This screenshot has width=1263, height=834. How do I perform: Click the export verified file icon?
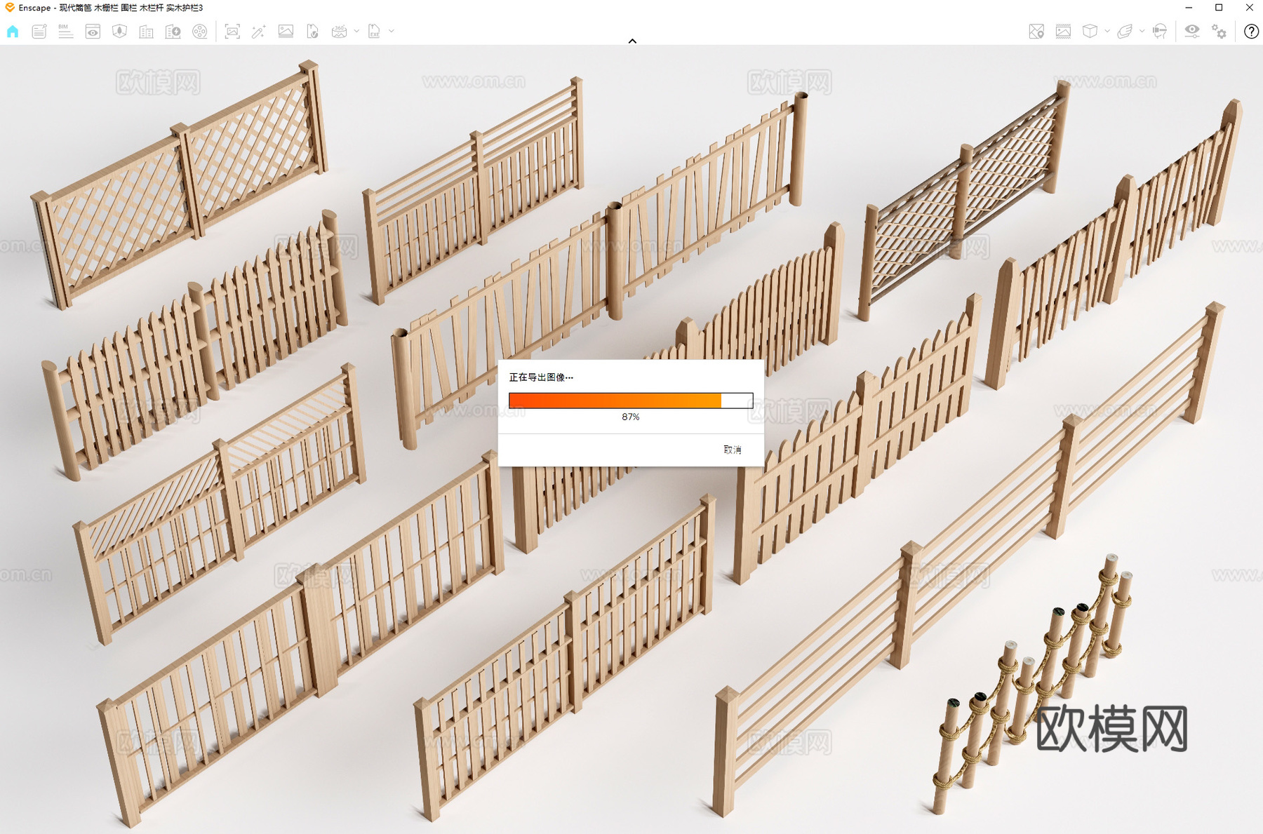tap(312, 32)
